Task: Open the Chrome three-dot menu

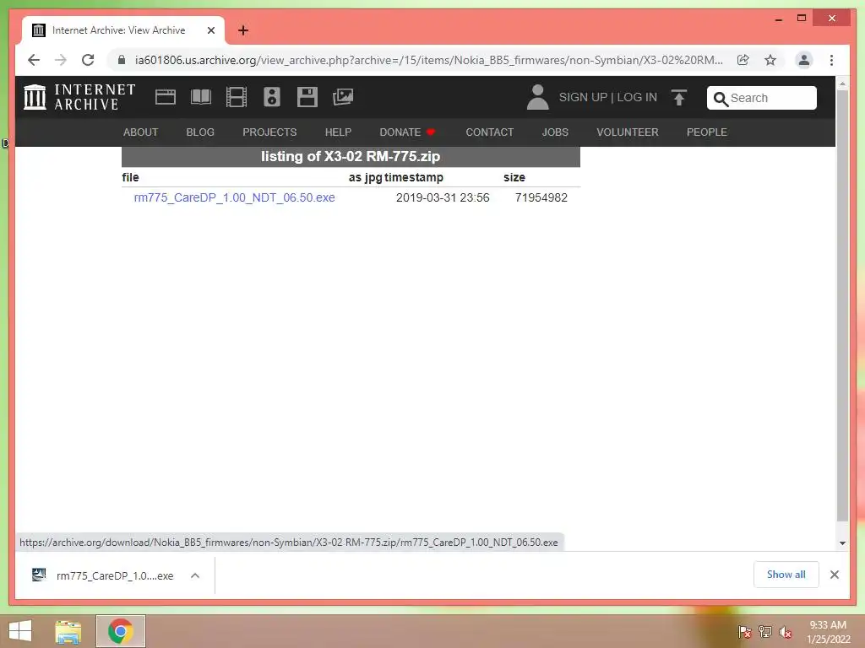Action: (831, 60)
